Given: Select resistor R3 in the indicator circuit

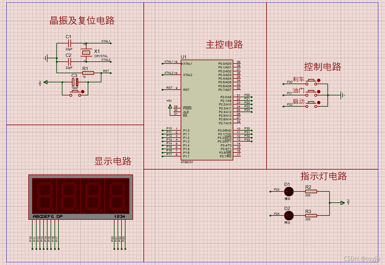Looking at the screenshot, I should click(x=312, y=216).
